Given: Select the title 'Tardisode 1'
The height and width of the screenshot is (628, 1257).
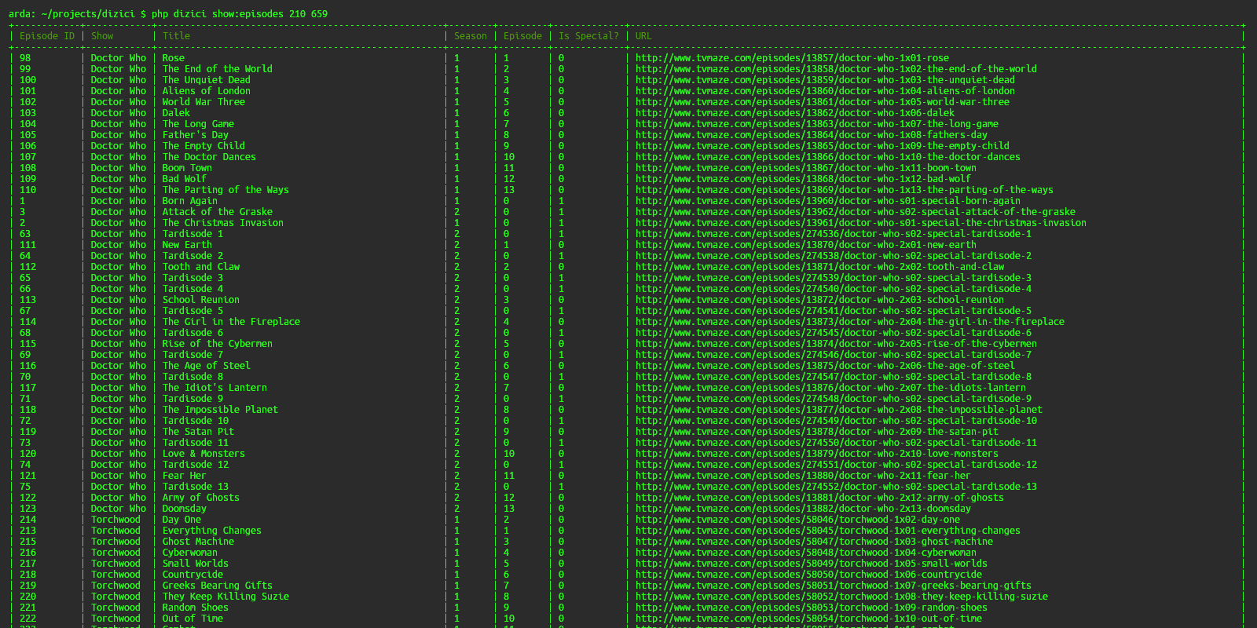Looking at the screenshot, I should (x=192, y=234).
